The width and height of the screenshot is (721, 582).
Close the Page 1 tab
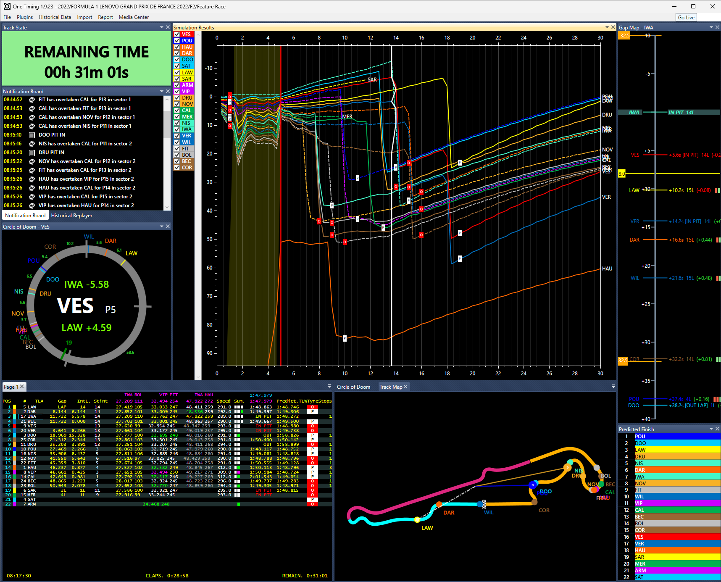[x=22, y=387]
